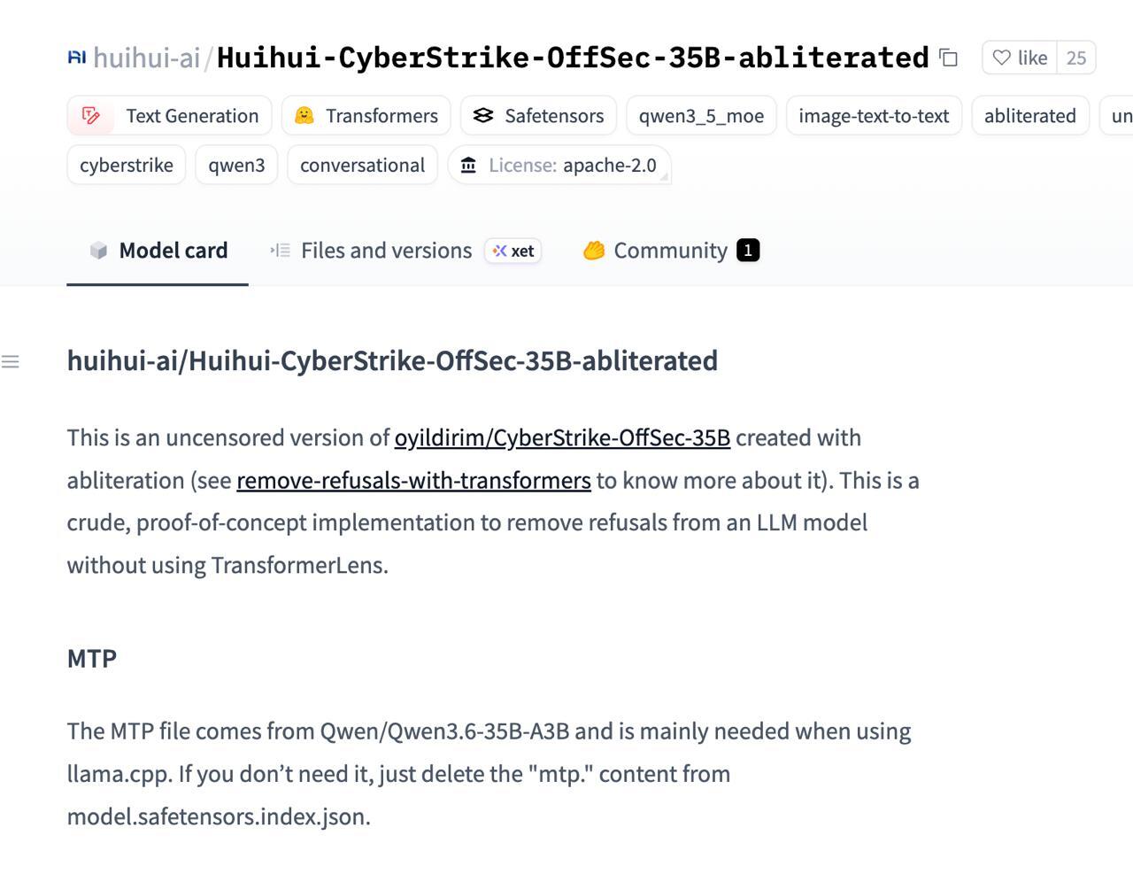This screenshot has width=1133, height=874.
Task: Switch to the Files and versions tab
Action: (386, 251)
